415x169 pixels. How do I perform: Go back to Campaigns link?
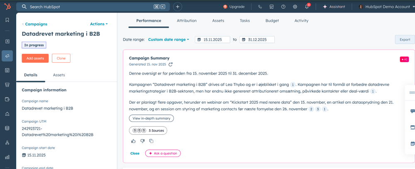[x=35, y=24]
